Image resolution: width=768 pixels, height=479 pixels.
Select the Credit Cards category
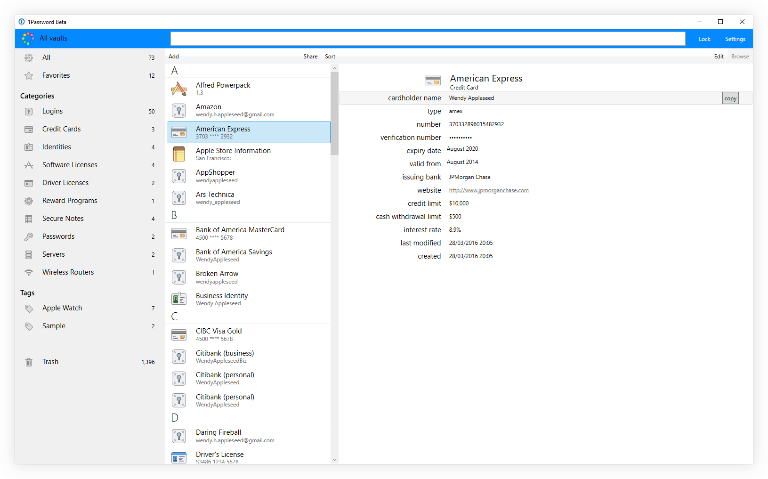(x=89, y=130)
